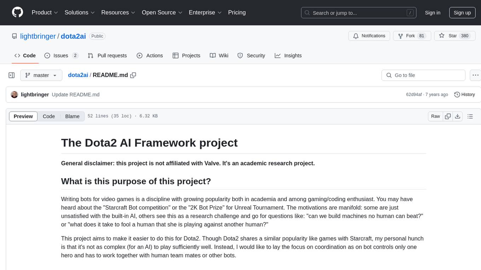The image size is (481, 270).
Task: Open the lightbringer owner profile link
Action: [38, 36]
